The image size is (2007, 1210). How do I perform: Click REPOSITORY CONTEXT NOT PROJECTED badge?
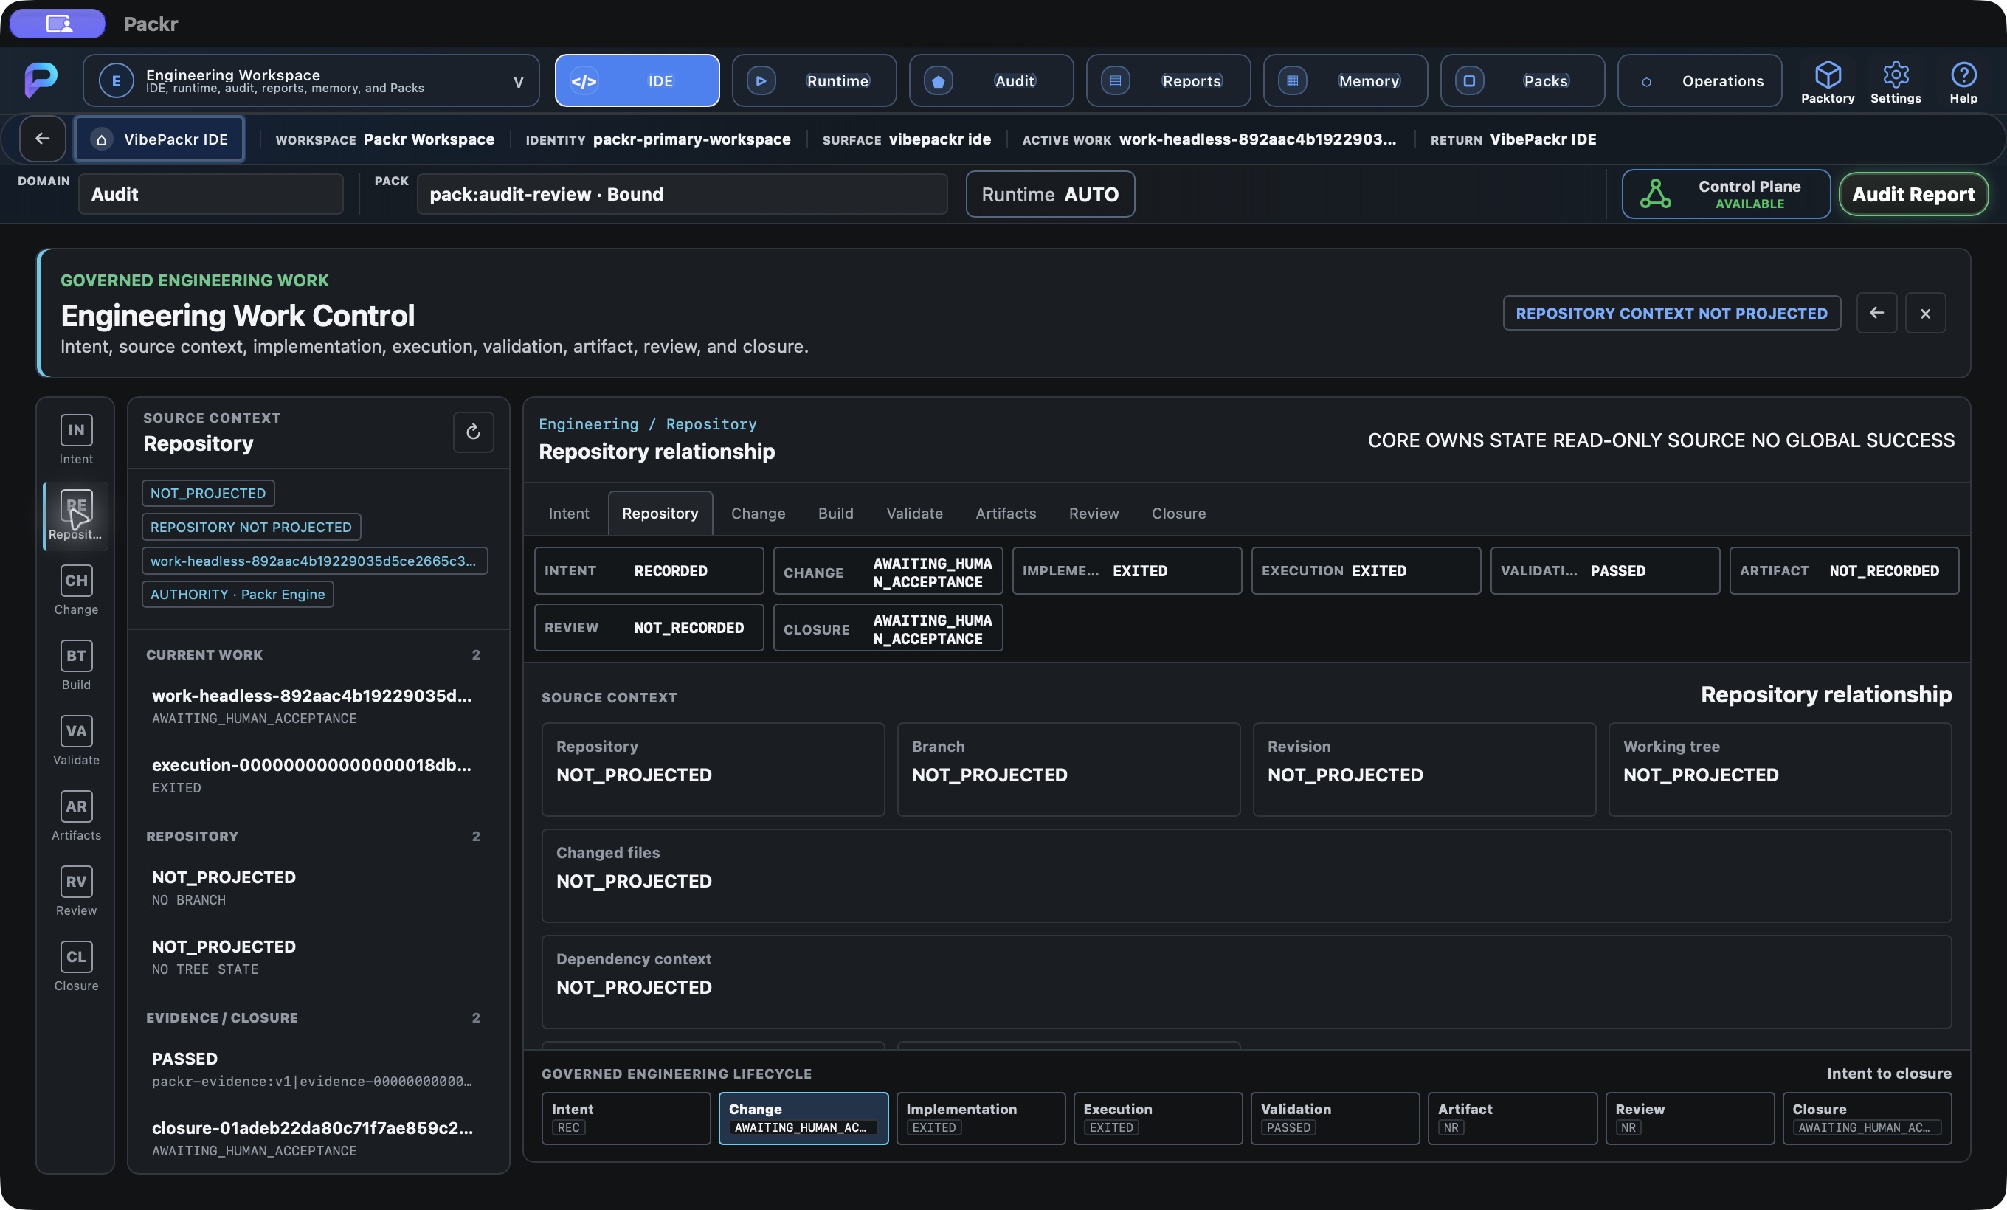click(1671, 313)
